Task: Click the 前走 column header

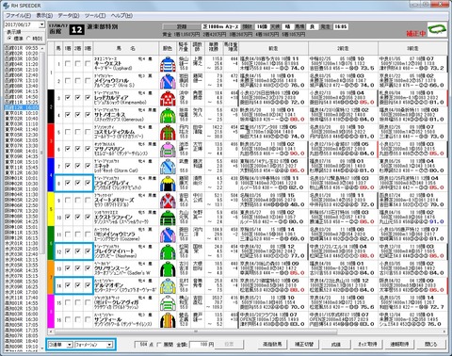Action: pyautogui.click(x=273, y=48)
